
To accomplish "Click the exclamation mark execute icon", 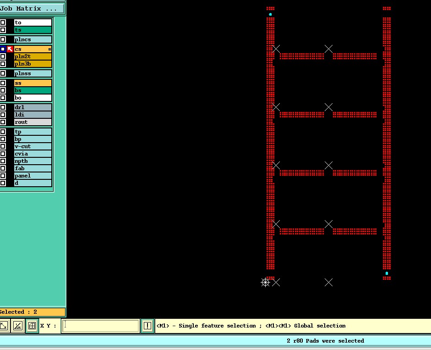I will [147, 326].
